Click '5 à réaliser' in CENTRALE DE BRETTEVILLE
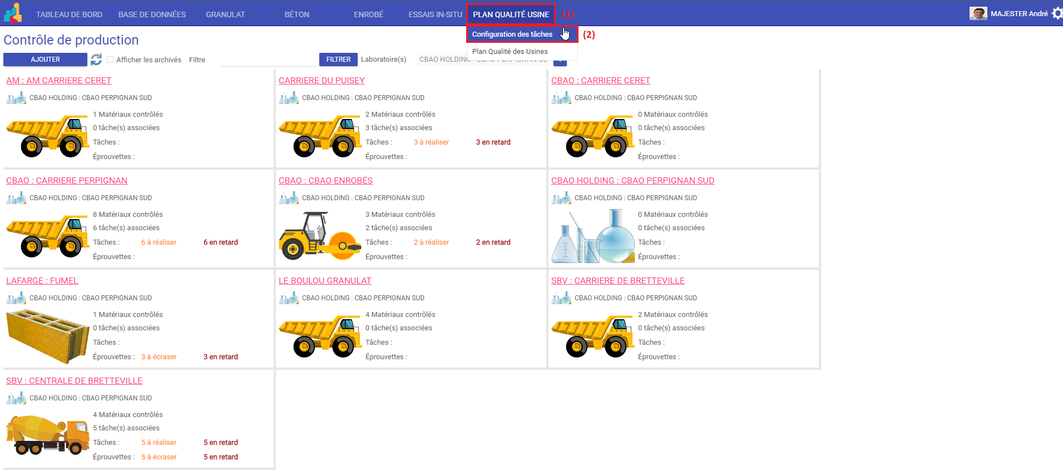Screen dimensions: 1063x476 [159, 443]
